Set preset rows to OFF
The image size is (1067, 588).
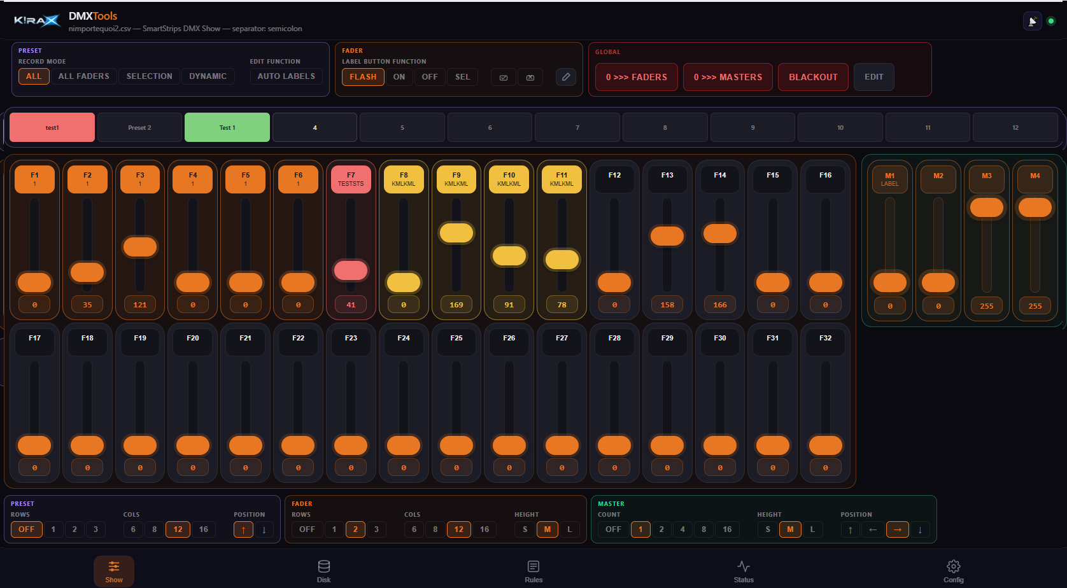(26, 529)
